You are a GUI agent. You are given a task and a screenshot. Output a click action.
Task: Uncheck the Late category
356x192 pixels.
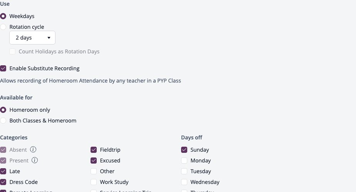pos(3,171)
